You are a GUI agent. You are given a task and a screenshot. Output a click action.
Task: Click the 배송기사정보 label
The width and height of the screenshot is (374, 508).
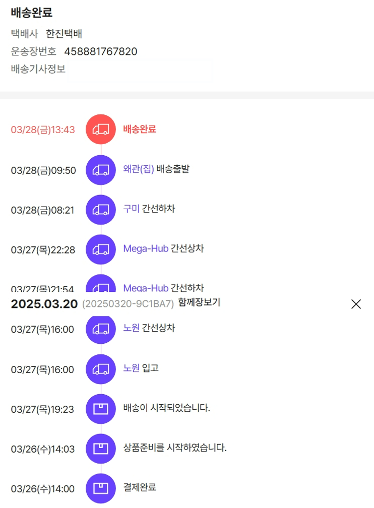tap(38, 69)
